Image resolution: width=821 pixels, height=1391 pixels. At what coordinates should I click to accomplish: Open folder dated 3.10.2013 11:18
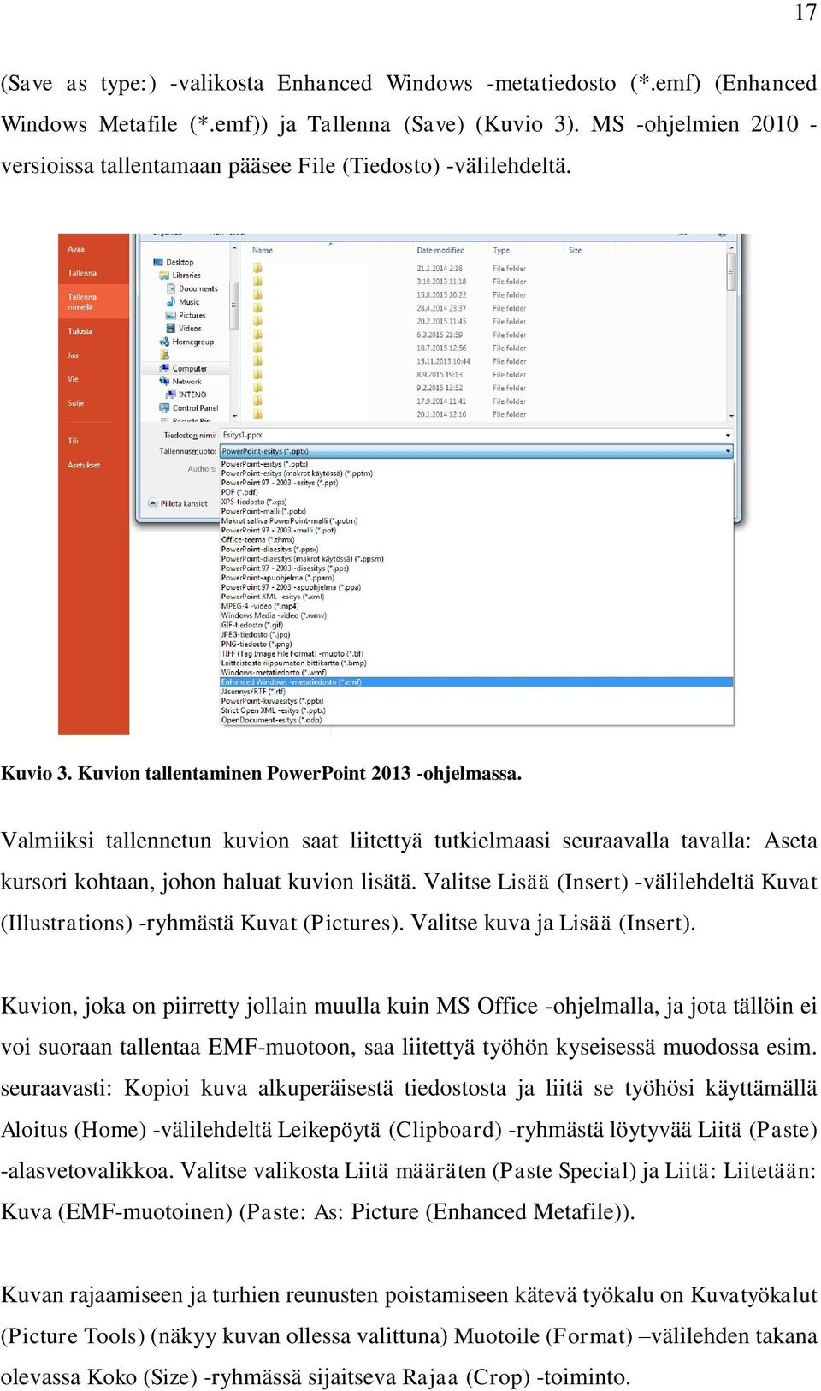tap(389, 282)
